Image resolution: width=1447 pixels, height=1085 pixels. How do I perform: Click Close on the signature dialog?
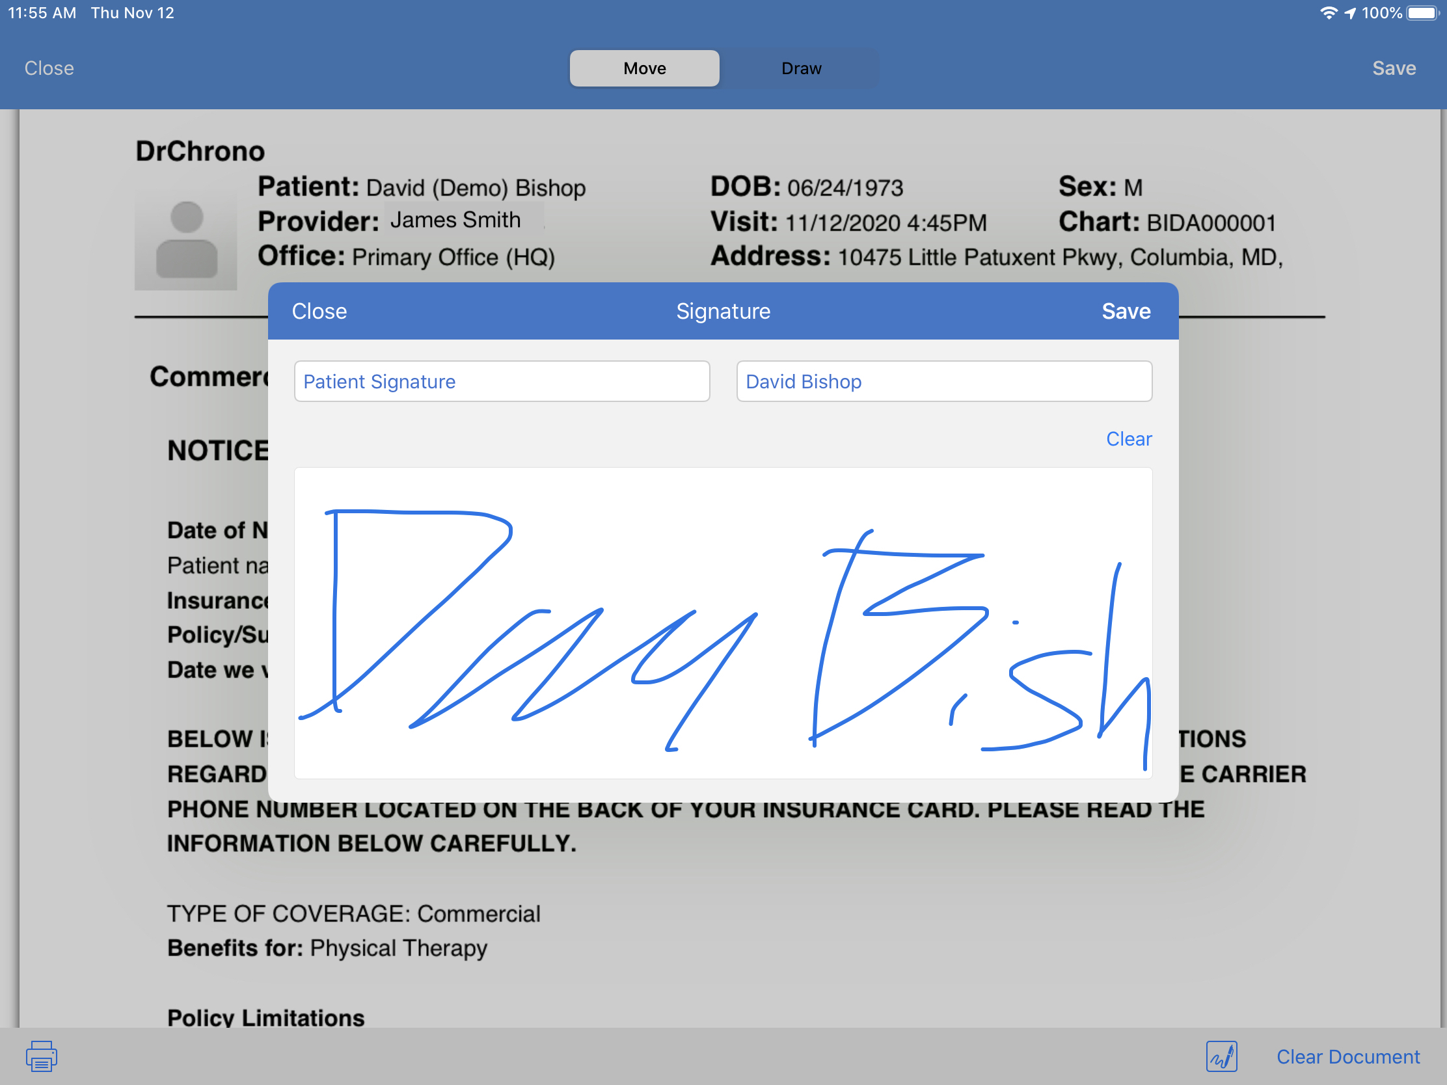click(319, 311)
